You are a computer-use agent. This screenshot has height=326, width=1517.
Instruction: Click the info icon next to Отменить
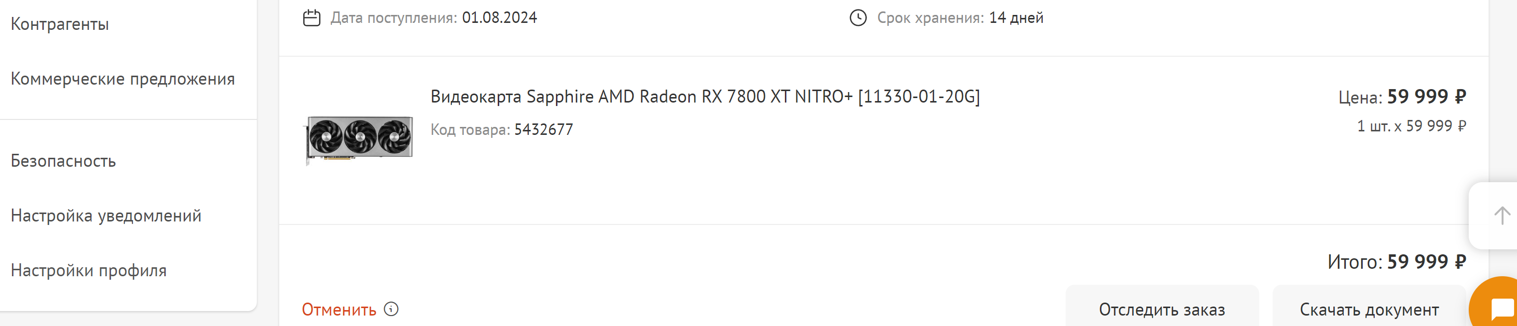(x=391, y=309)
